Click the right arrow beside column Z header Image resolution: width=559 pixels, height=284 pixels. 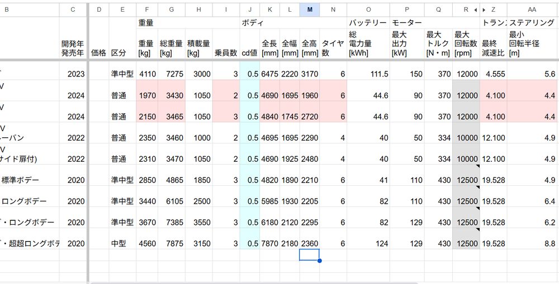click(484, 10)
